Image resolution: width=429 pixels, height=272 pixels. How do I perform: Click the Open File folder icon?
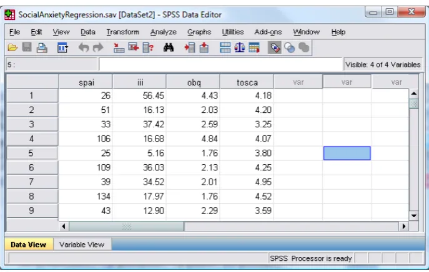pos(12,48)
